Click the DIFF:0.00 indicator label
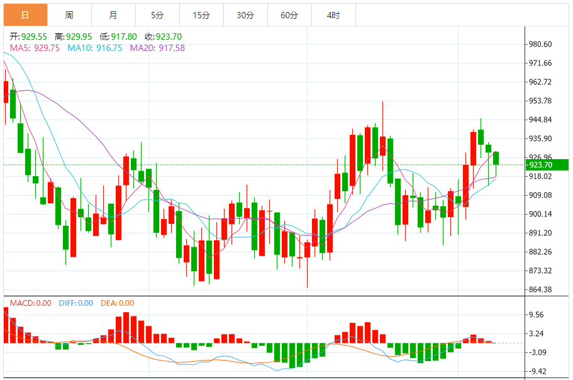Viewport: 573px width, 380px height. [76, 303]
